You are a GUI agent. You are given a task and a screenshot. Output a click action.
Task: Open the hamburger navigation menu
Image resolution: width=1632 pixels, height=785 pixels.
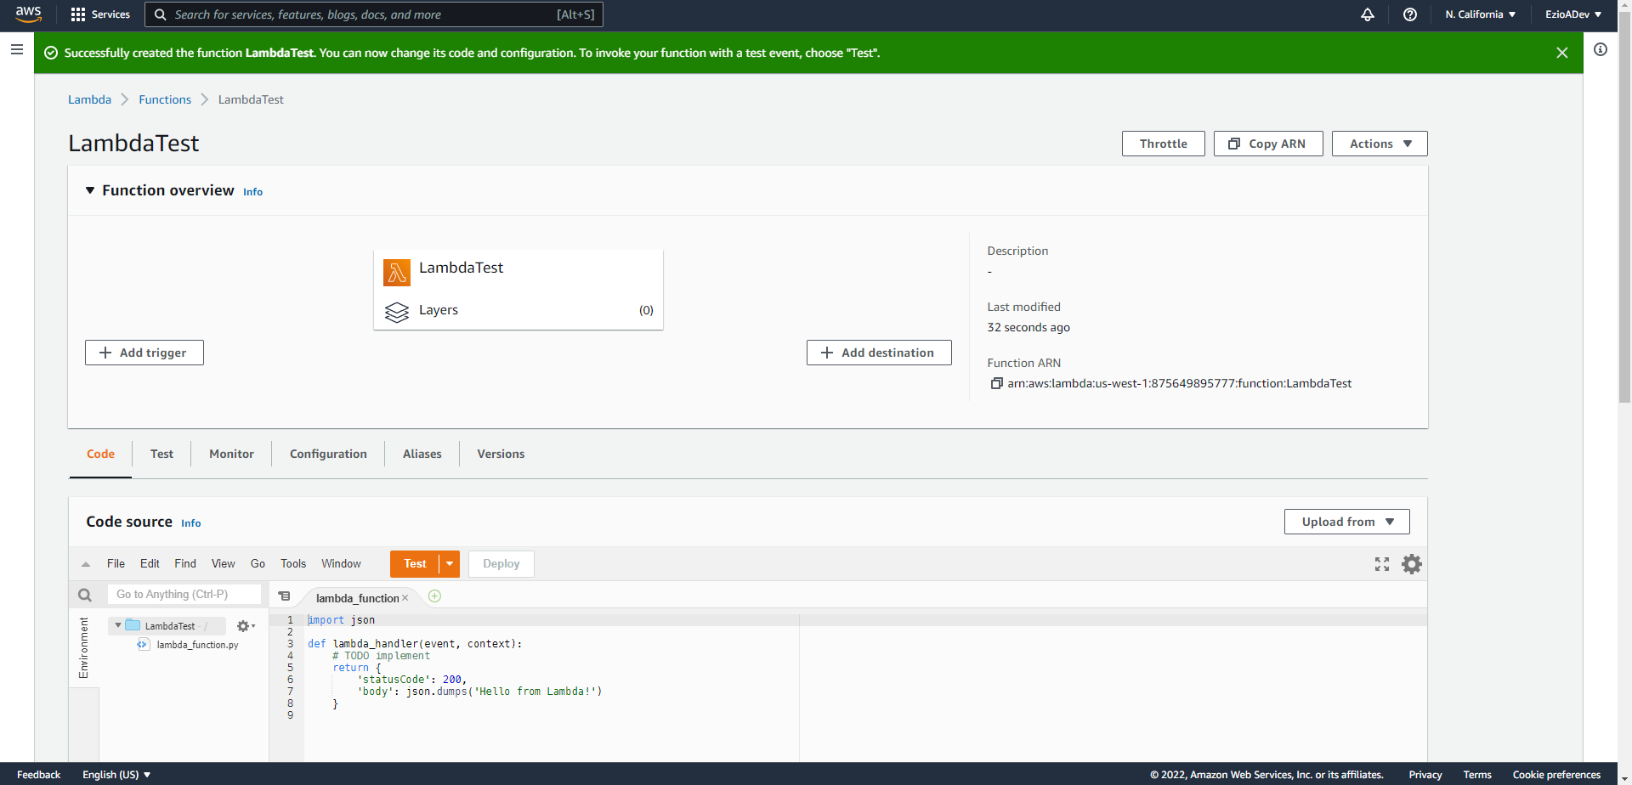[16, 49]
